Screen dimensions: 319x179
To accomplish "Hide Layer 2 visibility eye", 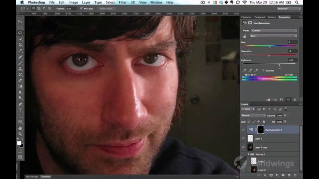I will [x=243, y=139].
